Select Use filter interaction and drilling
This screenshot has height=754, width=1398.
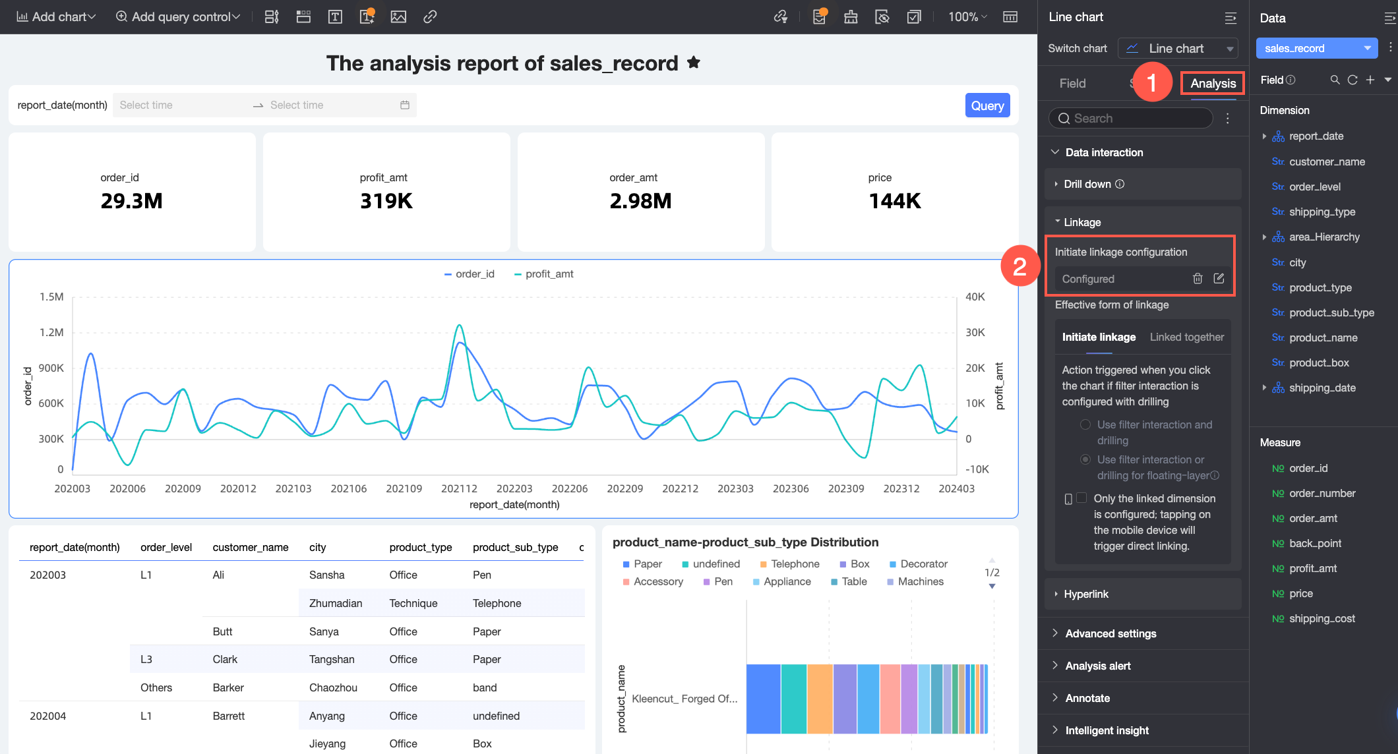(1085, 424)
